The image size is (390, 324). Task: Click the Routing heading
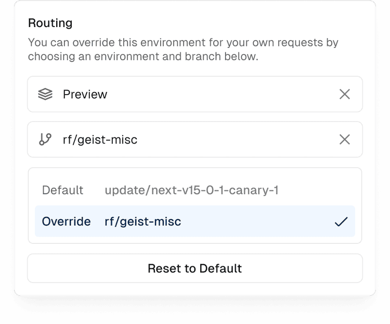point(50,23)
